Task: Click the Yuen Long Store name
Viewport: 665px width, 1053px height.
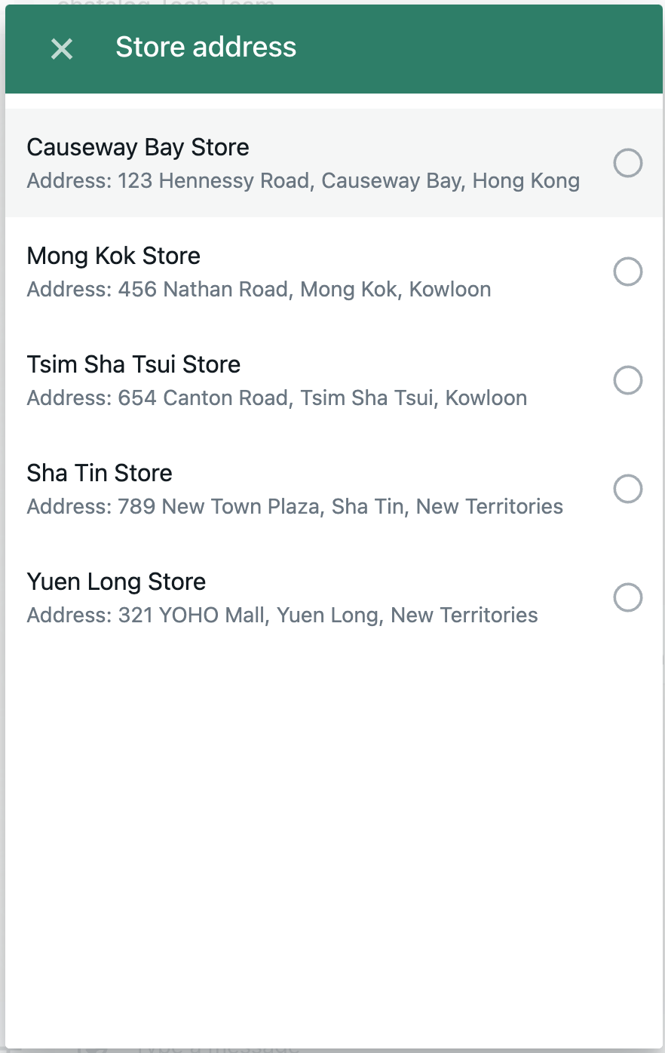Action: point(116,582)
